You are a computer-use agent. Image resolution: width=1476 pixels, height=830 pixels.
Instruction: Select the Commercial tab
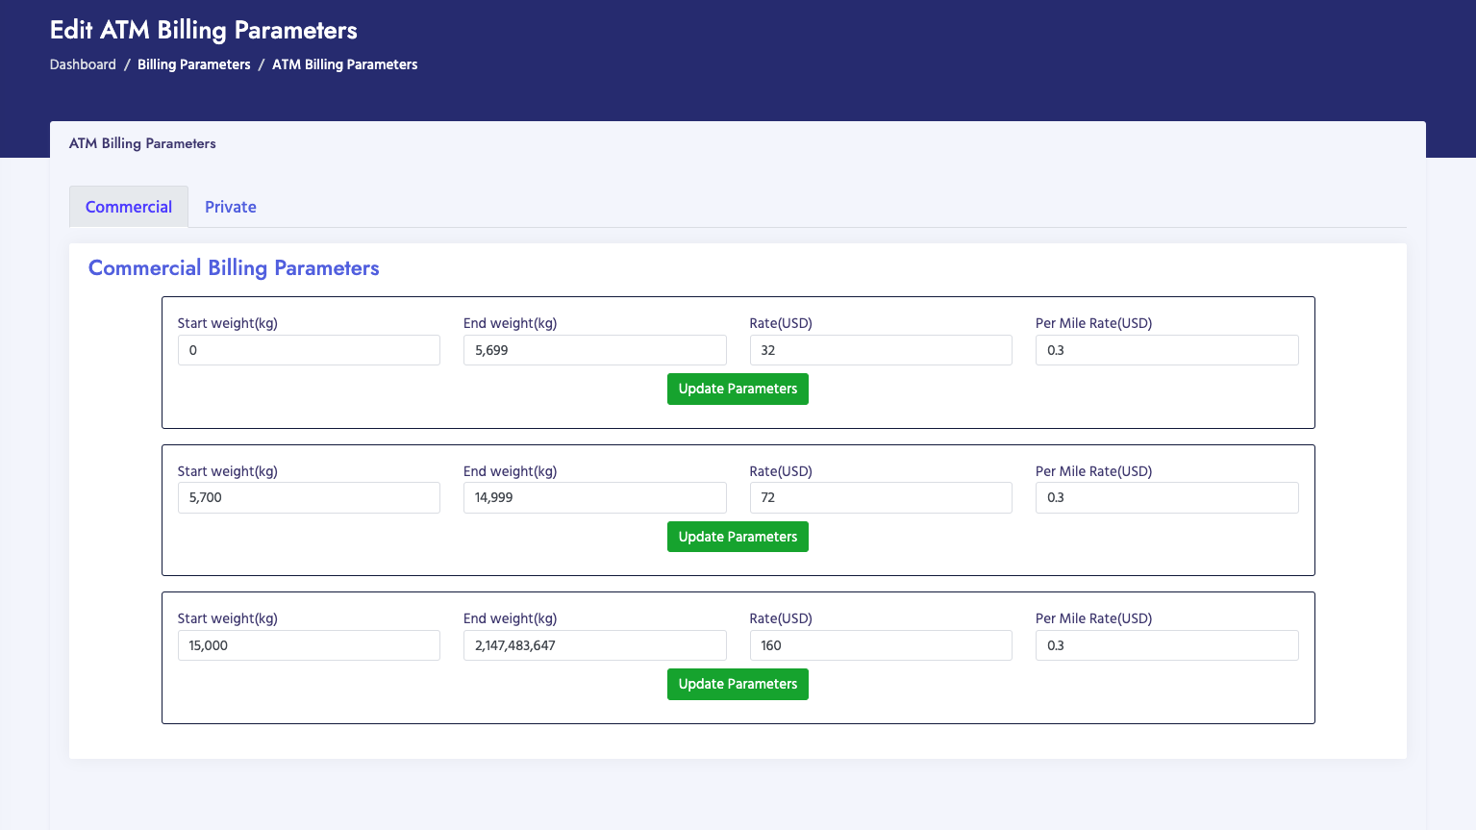coord(128,207)
